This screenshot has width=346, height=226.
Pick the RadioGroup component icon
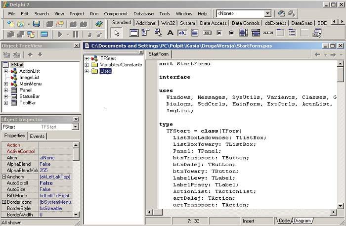click(x=292, y=33)
